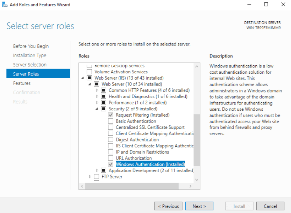The height and width of the screenshot is (213, 291).
Task: Uncheck Request Filtering (Installed)
Action: [110, 115]
